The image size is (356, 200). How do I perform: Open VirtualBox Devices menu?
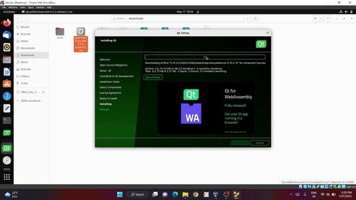click(x=40, y=7)
